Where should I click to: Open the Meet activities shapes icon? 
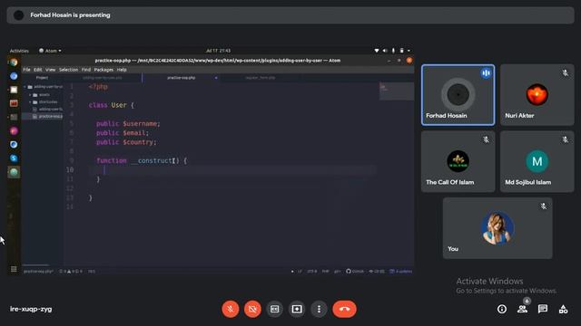[x=563, y=309]
